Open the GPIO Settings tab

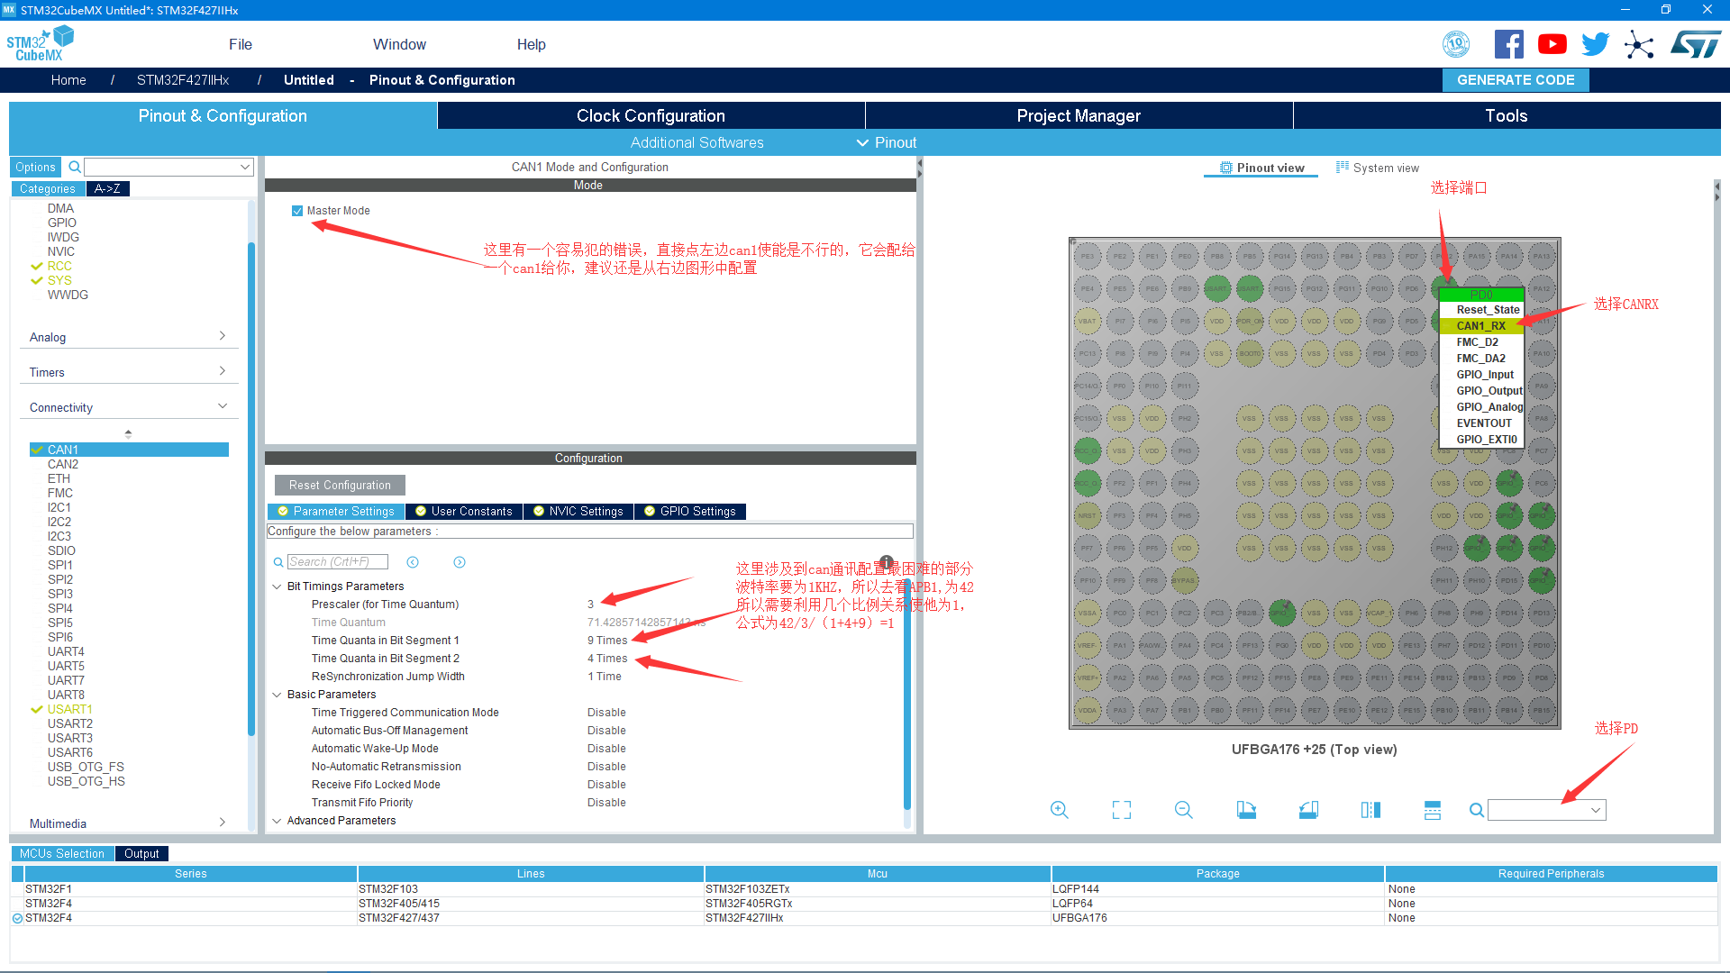point(689,511)
